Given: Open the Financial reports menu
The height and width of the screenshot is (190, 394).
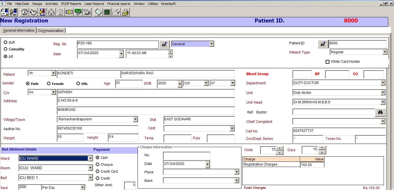Looking at the screenshot, I should pyautogui.click(x=119, y=4).
